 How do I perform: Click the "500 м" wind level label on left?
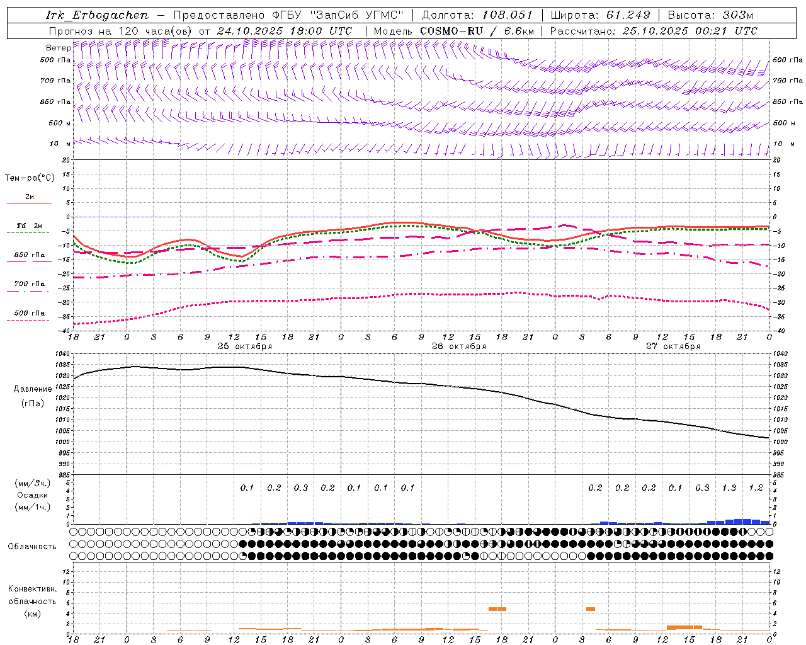coord(60,123)
